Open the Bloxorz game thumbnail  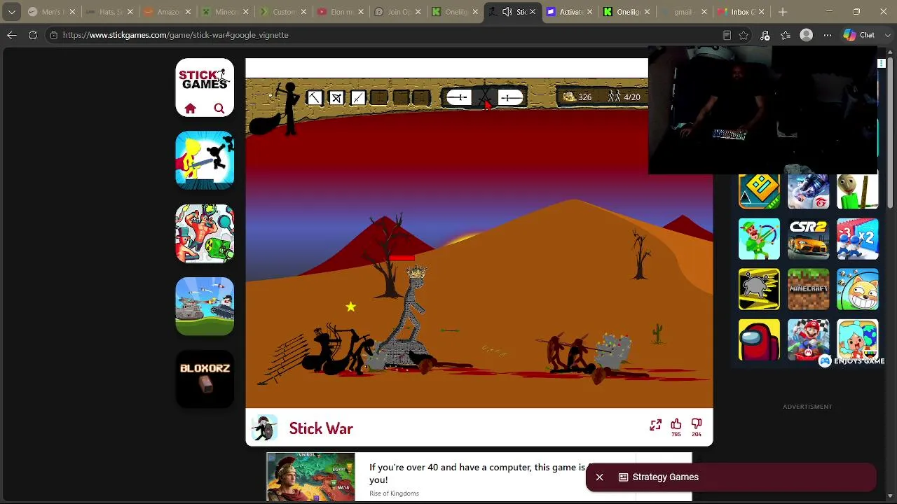point(205,379)
